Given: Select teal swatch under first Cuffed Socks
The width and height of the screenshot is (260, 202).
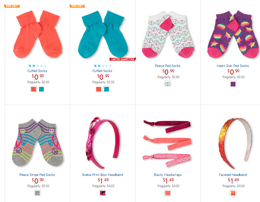Looking at the screenshot, I should [x=41, y=89].
